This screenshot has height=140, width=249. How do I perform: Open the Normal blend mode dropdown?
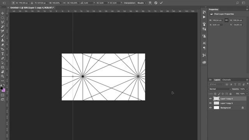coord(220,89)
